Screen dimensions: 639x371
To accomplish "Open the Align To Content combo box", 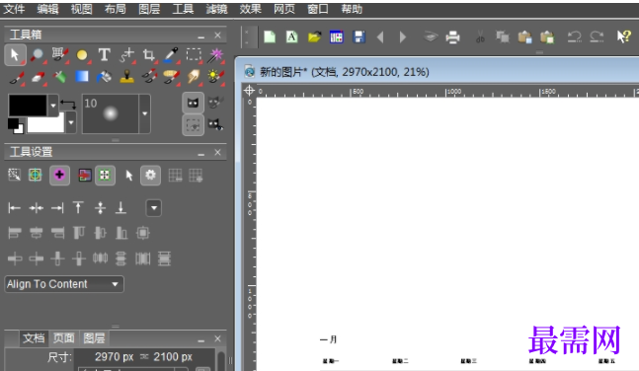I will (x=64, y=284).
